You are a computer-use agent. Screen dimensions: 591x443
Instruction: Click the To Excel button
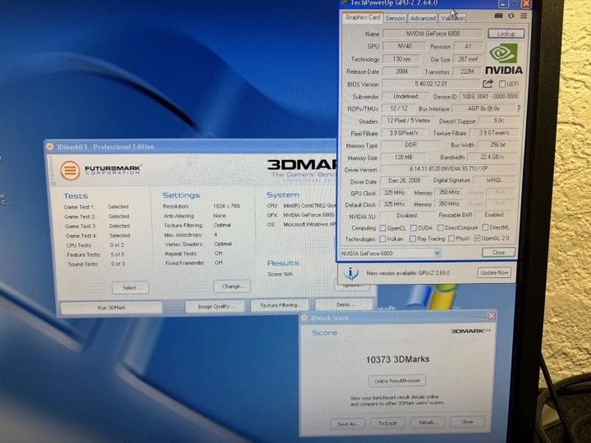click(387, 423)
